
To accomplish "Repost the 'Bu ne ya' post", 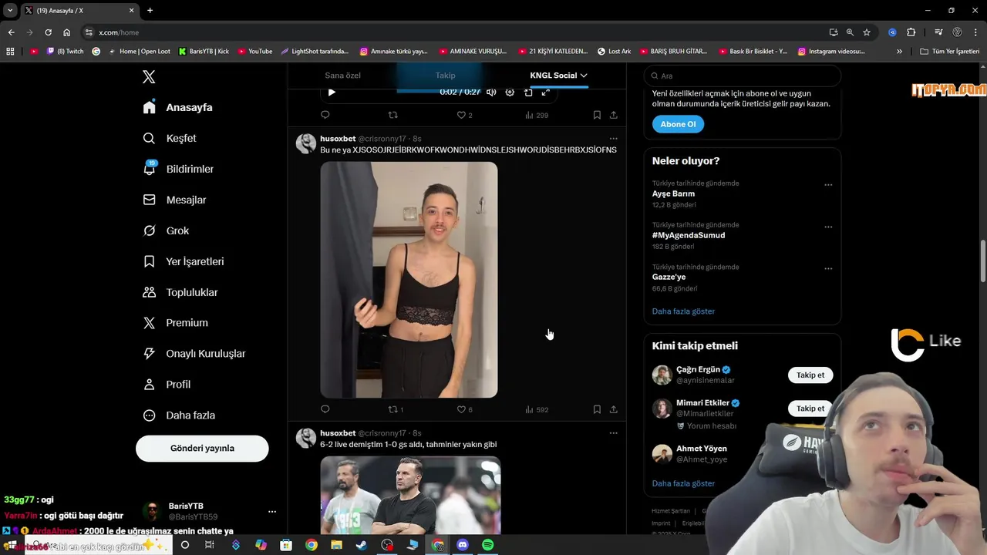I will tap(395, 409).
